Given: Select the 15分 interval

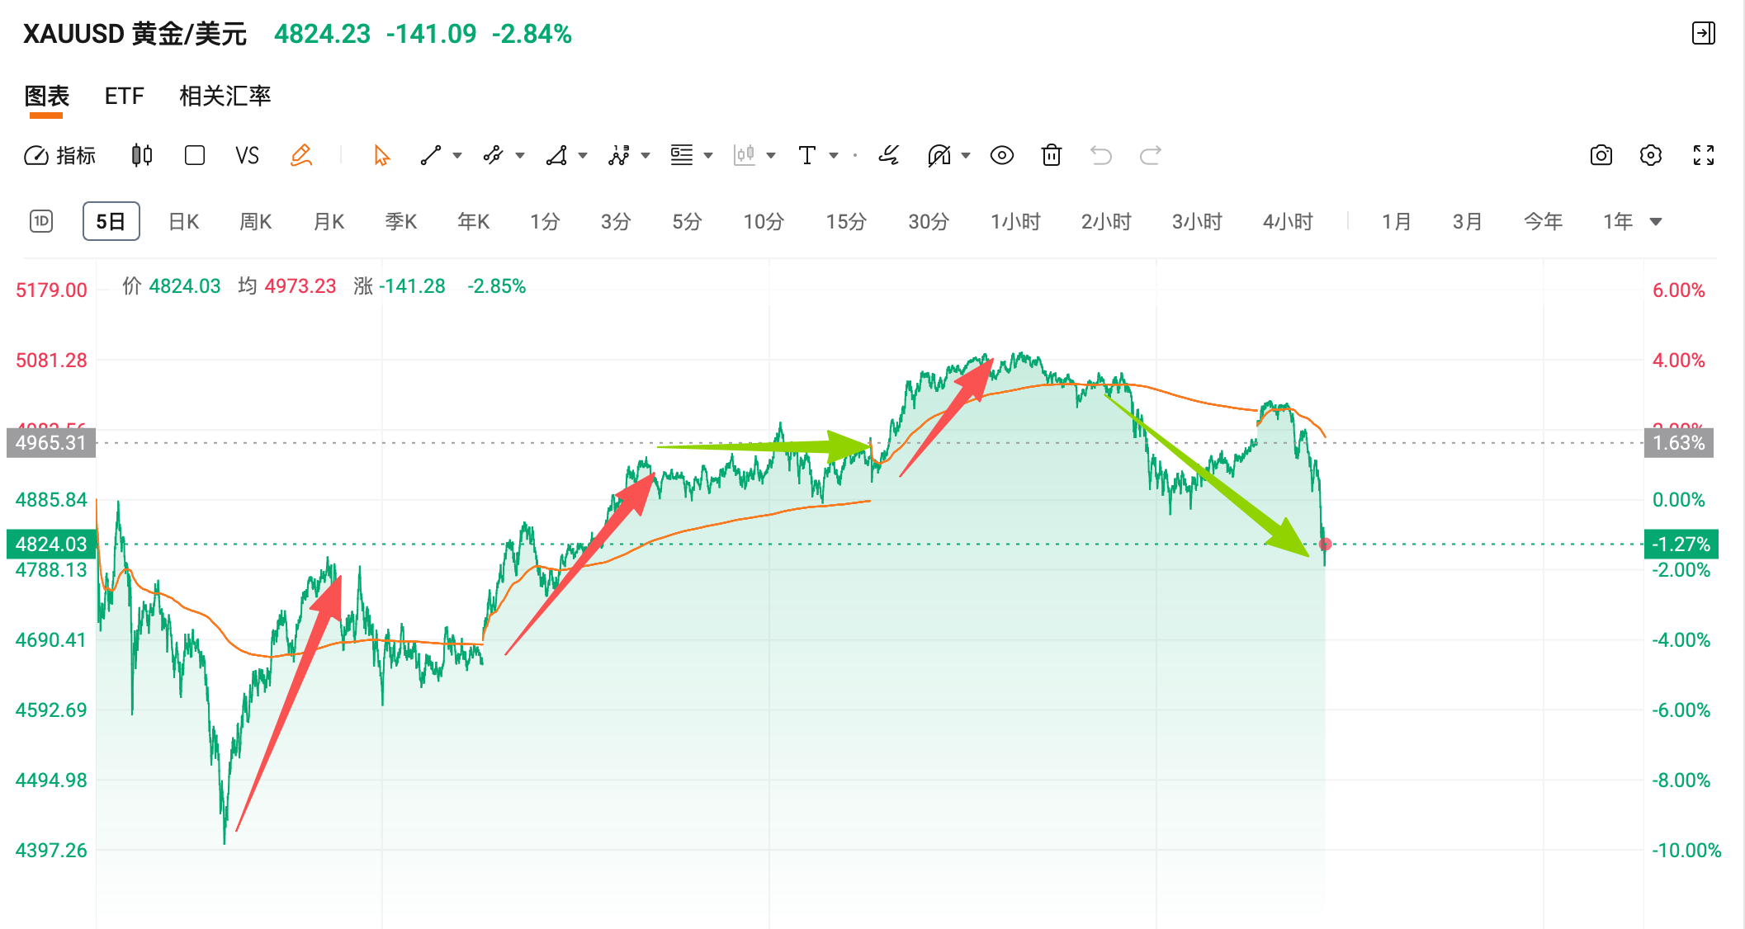Looking at the screenshot, I should [x=846, y=222].
